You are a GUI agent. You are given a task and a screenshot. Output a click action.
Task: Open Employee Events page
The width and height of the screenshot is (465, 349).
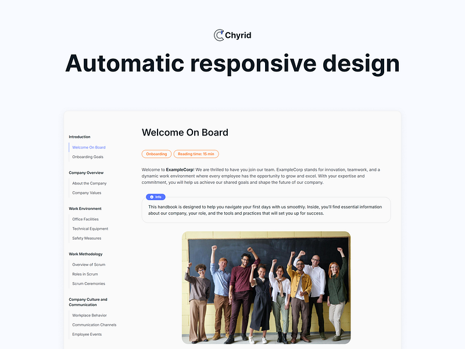pyautogui.click(x=87, y=334)
